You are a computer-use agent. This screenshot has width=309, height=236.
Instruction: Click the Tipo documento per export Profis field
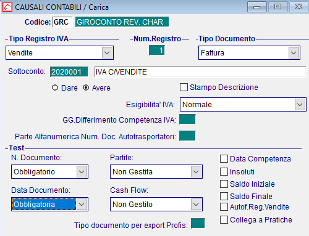point(198,224)
